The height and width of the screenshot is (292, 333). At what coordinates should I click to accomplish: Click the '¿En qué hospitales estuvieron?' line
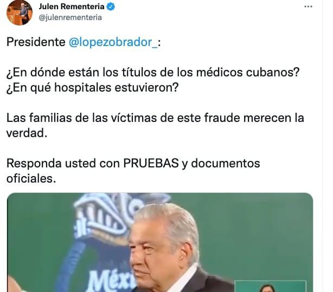[x=92, y=87]
